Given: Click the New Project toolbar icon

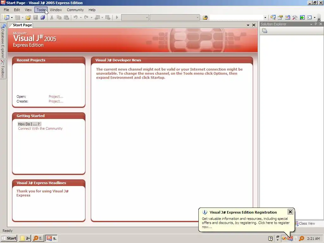Looking at the screenshot, I should click(x=7, y=18).
